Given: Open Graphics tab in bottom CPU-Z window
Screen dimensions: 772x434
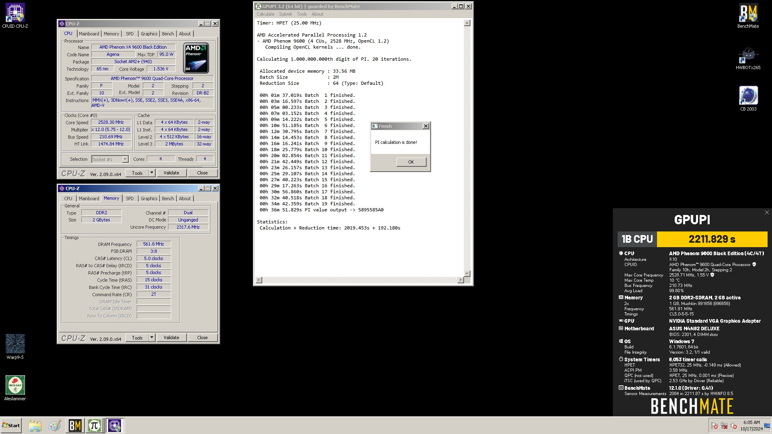Looking at the screenshot, I should 149,199.
